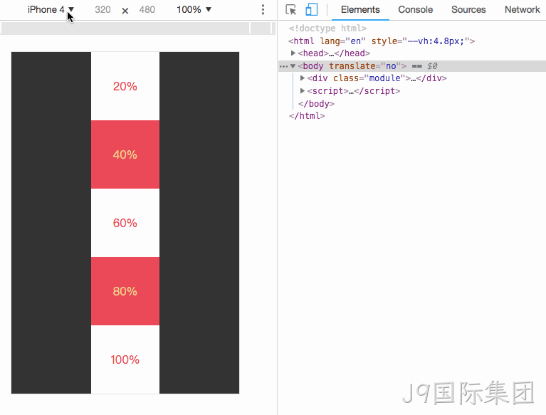Open the iPhone 4 device dropdown
Screen dimensions: 546x415
point(51,9)
